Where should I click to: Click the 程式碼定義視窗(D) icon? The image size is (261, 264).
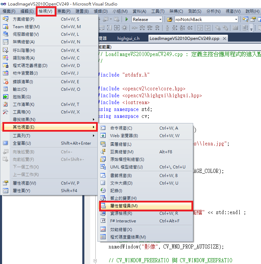[x=6, y=66]
